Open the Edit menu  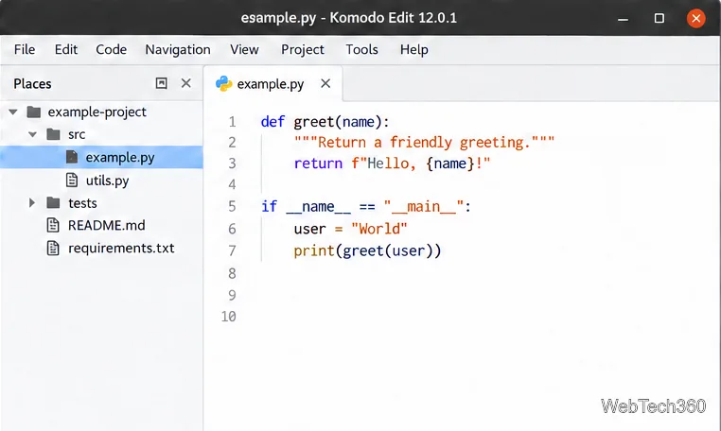click(65, 50)
